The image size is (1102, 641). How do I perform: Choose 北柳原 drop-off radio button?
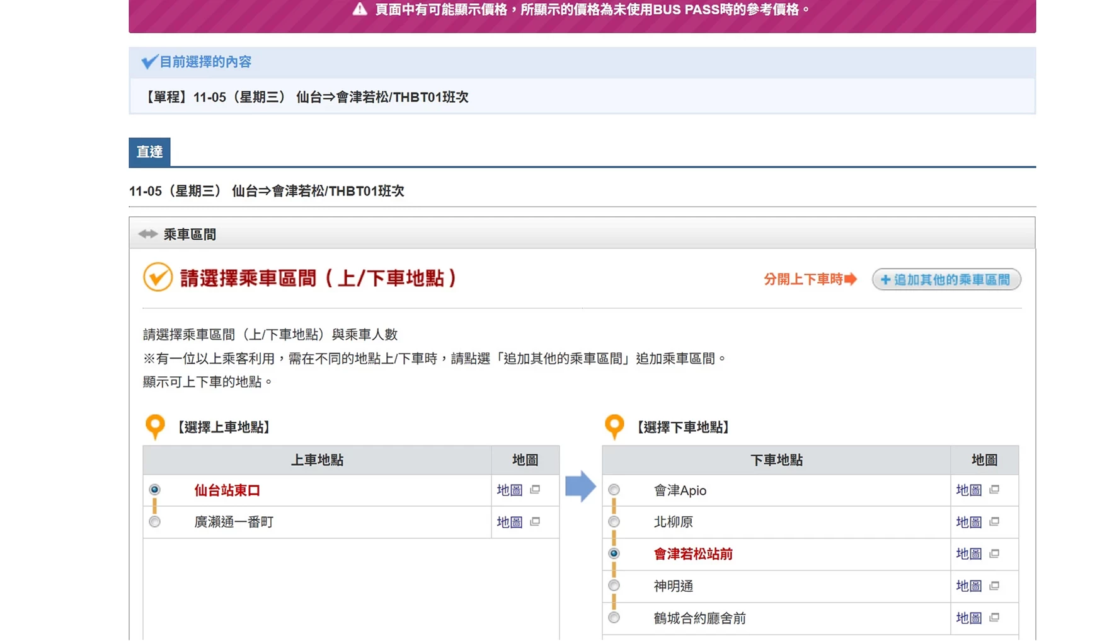[x=614, y=522]
